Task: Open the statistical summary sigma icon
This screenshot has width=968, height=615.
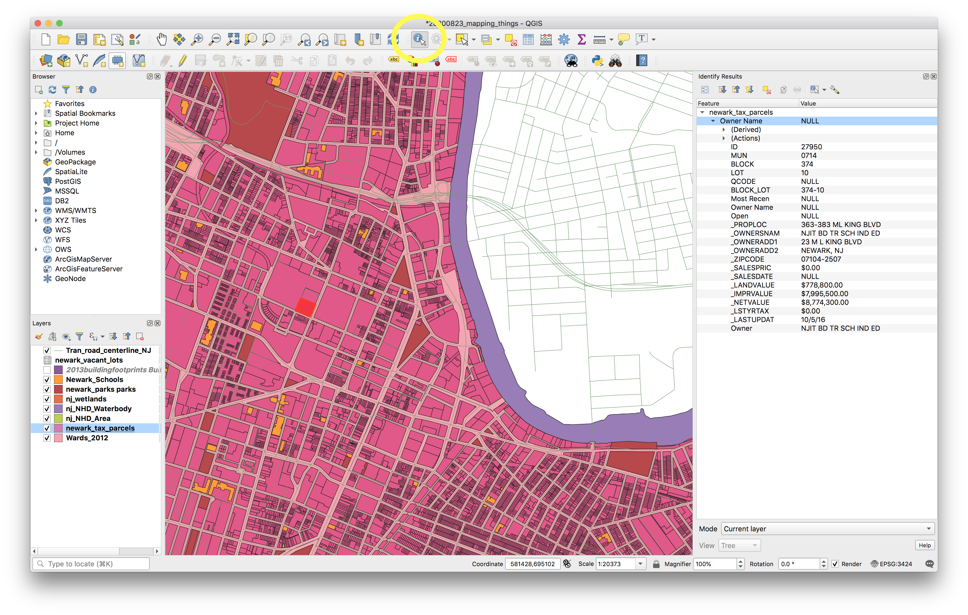Action: 581,39
